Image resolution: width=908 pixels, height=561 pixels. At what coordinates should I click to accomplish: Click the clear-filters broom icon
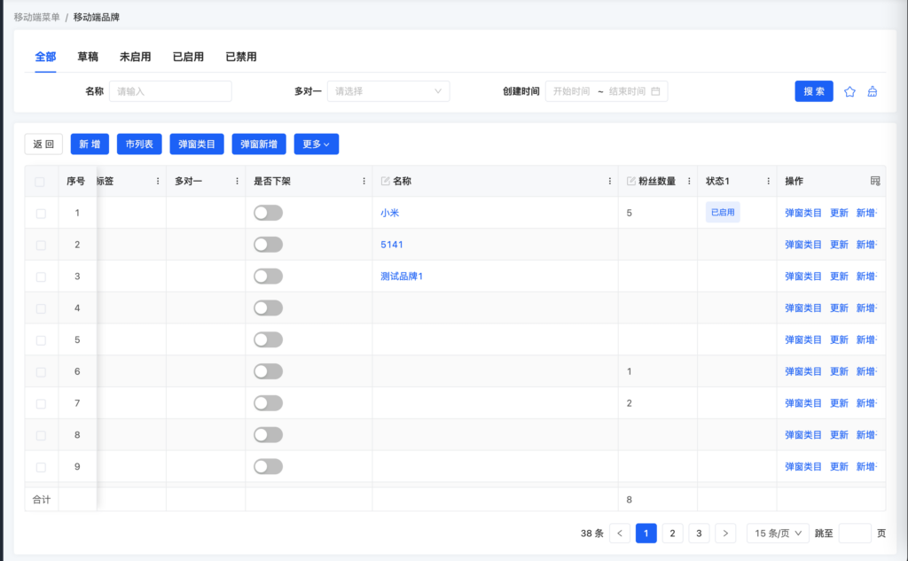pyautogui.click(x=873, y=91)
